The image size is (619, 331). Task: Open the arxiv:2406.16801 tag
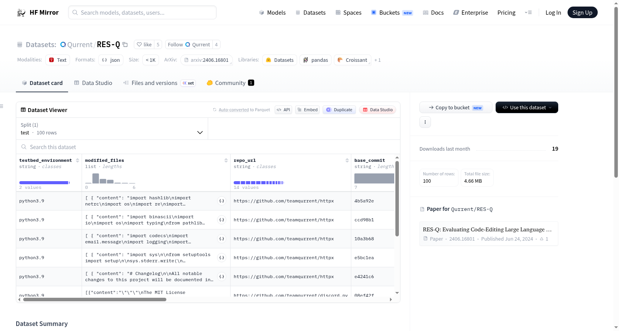point(207,60)
